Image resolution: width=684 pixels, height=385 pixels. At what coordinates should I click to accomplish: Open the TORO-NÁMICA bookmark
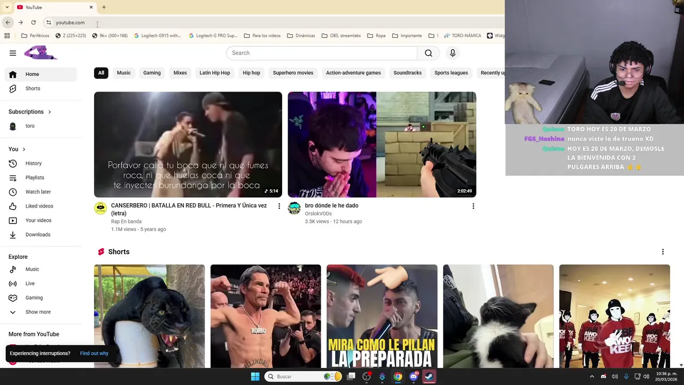point(462,36)
